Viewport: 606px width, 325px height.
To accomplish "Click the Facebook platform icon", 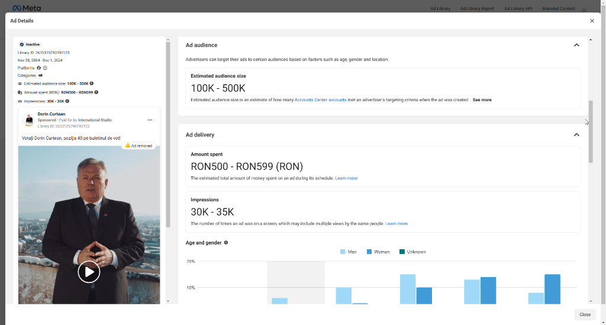I will (39, 68).
